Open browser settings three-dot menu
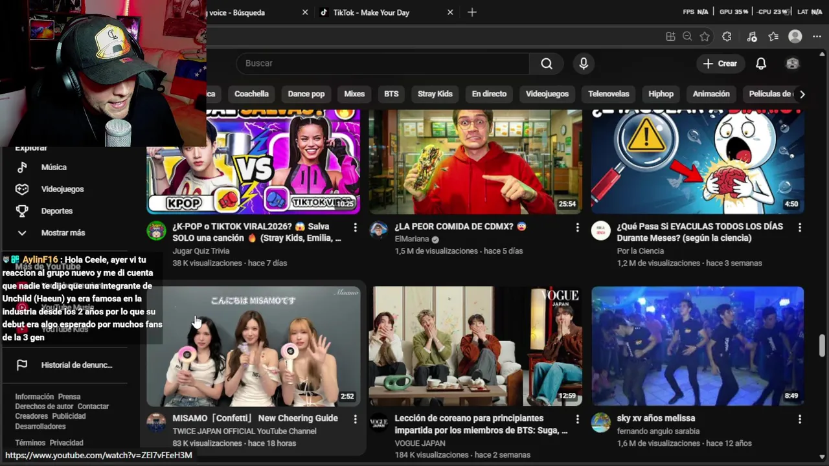The width and height of the screenshot is (829, 466). [x=817, y=37]
